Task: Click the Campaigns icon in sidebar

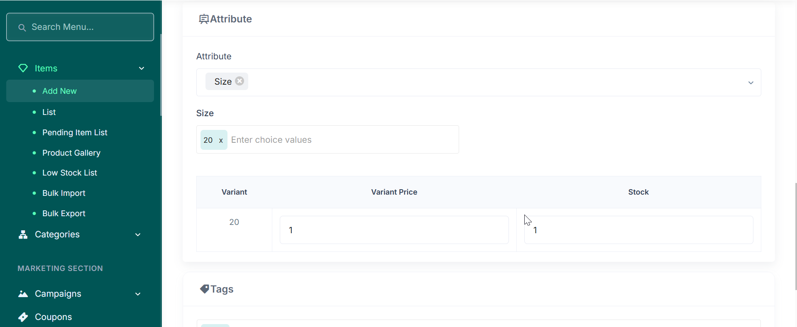Action: pos(23,294)
